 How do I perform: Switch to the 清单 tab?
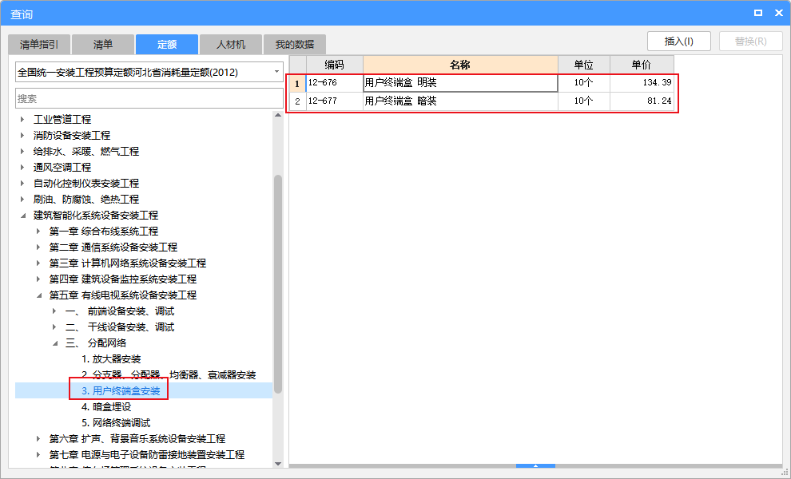tap(103, 45)
